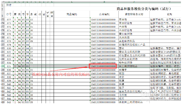The width and height of the screenshot is (184, 106).
Task: Select the 细目 header cell
Action: tap(52, 14)
